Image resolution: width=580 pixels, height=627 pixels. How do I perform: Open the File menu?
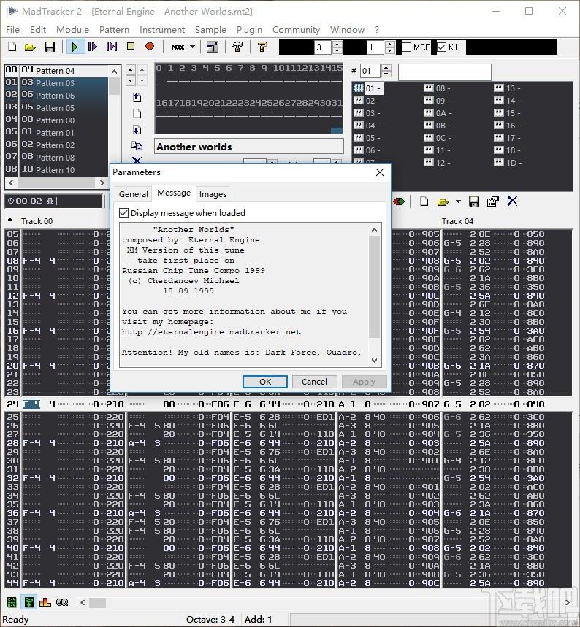coord(13,30)
